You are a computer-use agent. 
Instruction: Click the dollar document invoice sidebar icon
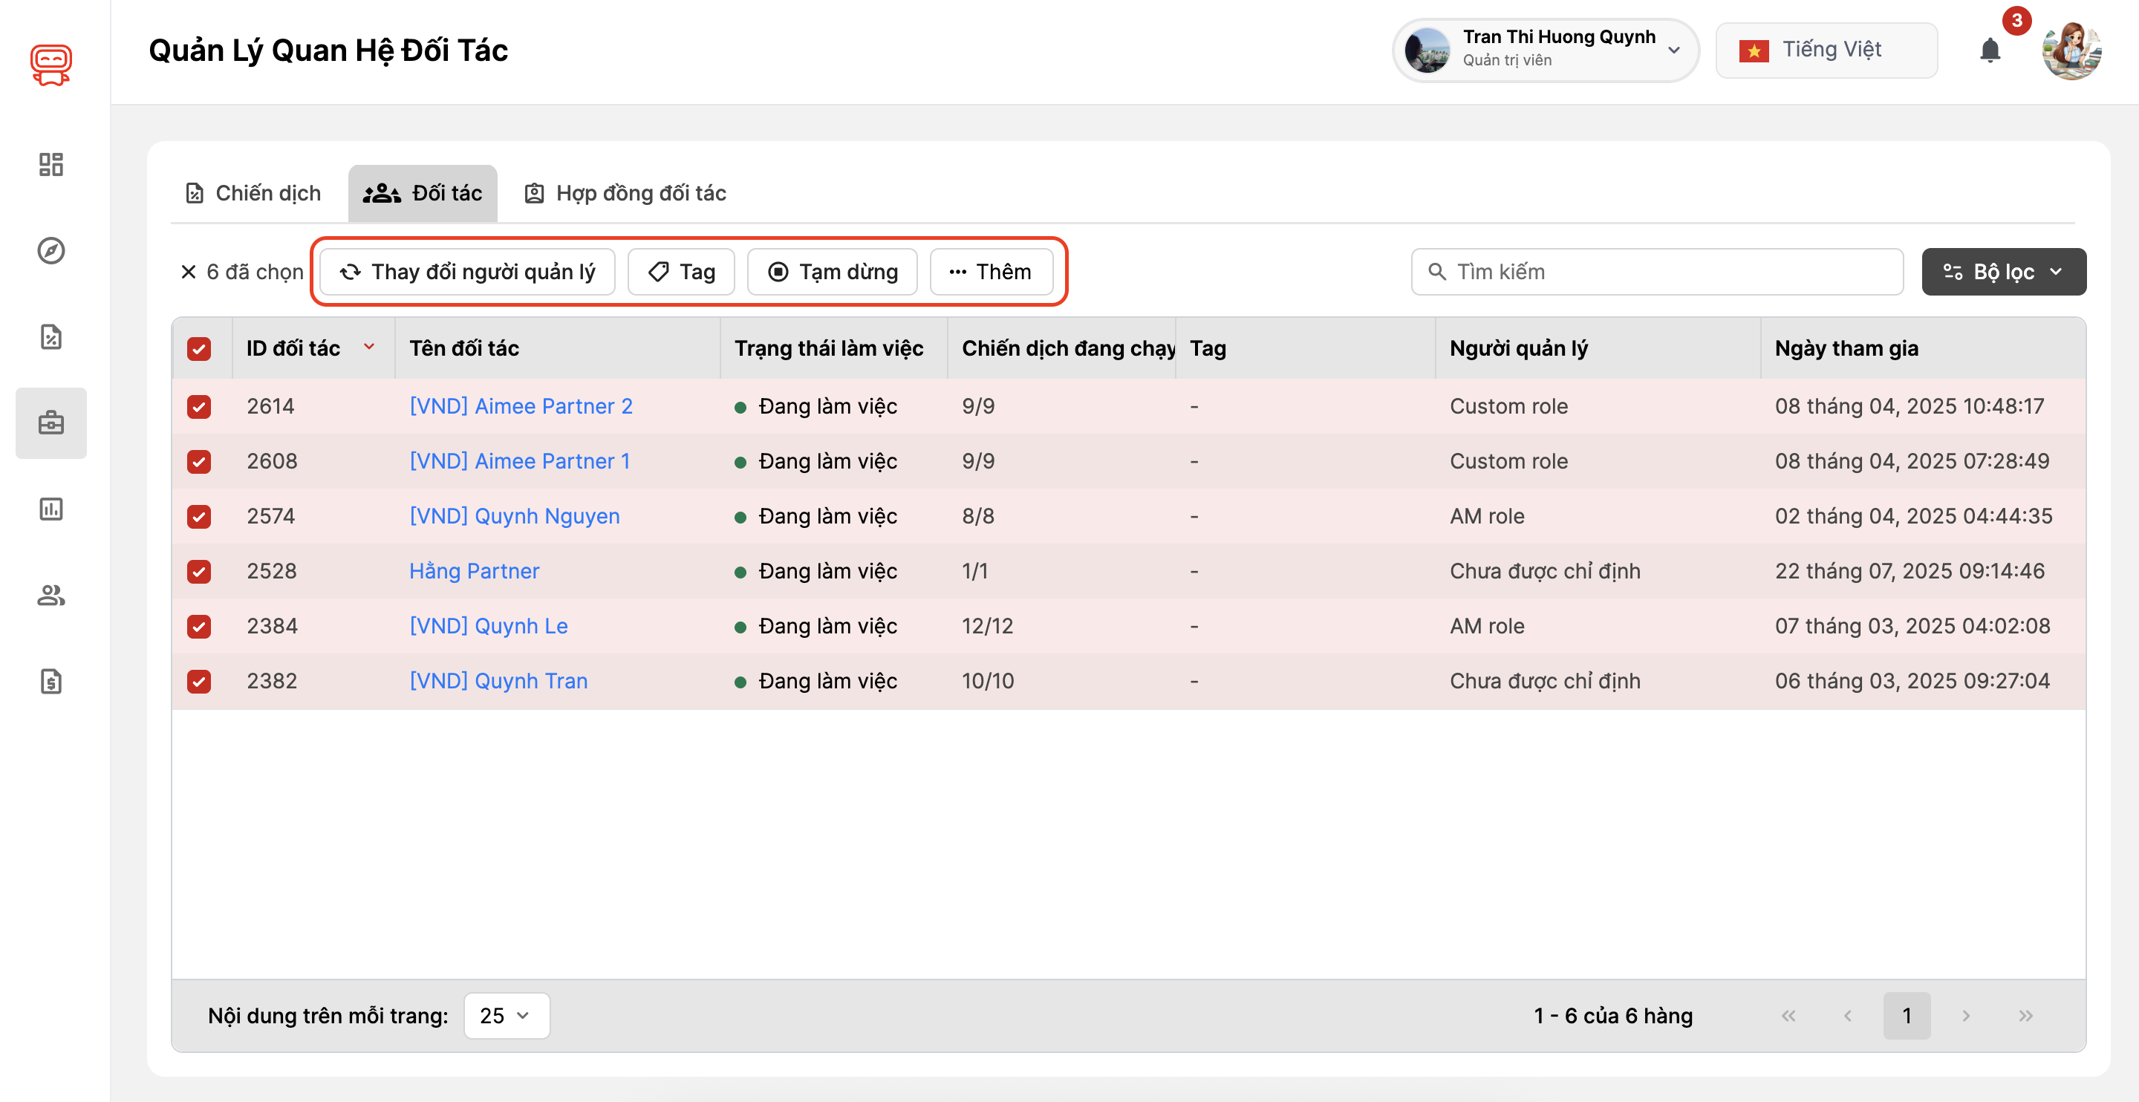coord(51,681)
